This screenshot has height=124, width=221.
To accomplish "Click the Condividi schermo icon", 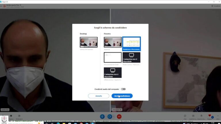I will (x=193, y=116).
